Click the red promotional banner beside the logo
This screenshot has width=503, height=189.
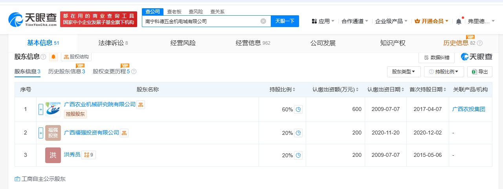coord(99,19)
